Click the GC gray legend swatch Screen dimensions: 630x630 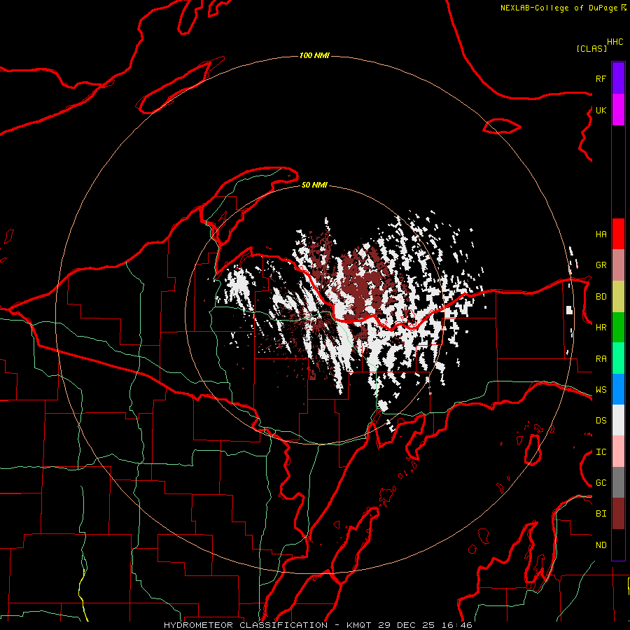click(618, 482)
